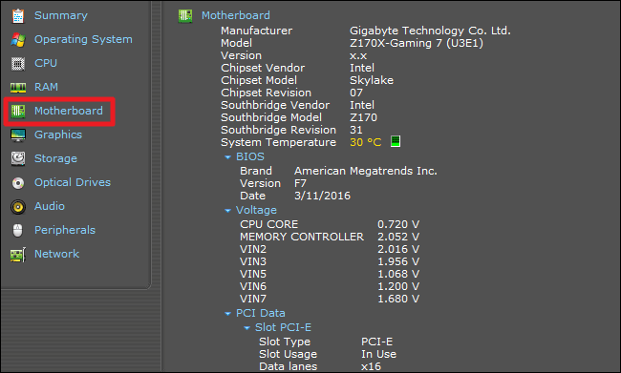Screen dimensions: 621x373
Task: Go to the Peripherals section
Action: pyautogui.click(x=65, y=230)
